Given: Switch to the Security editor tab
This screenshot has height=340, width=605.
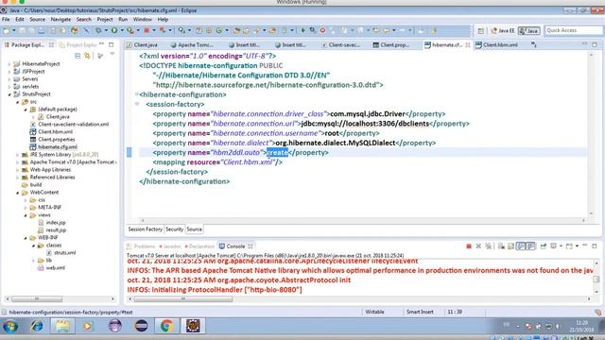Looking at the screenshot, I should 174,229.
